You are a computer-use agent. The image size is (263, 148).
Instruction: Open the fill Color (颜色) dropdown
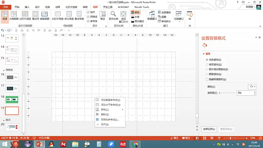click(252, 87)
